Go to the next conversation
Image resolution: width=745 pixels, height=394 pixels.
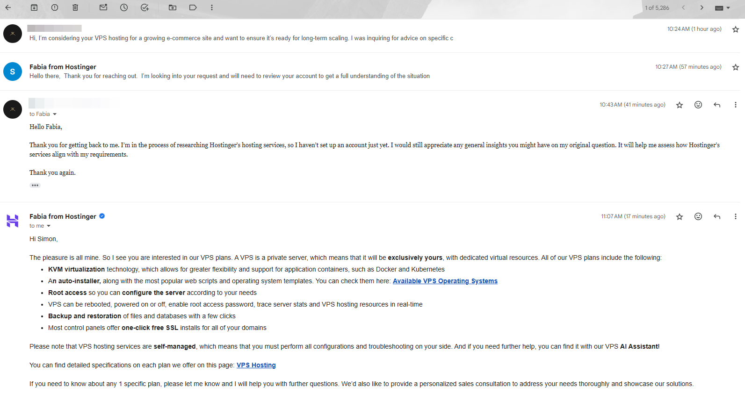702,7
